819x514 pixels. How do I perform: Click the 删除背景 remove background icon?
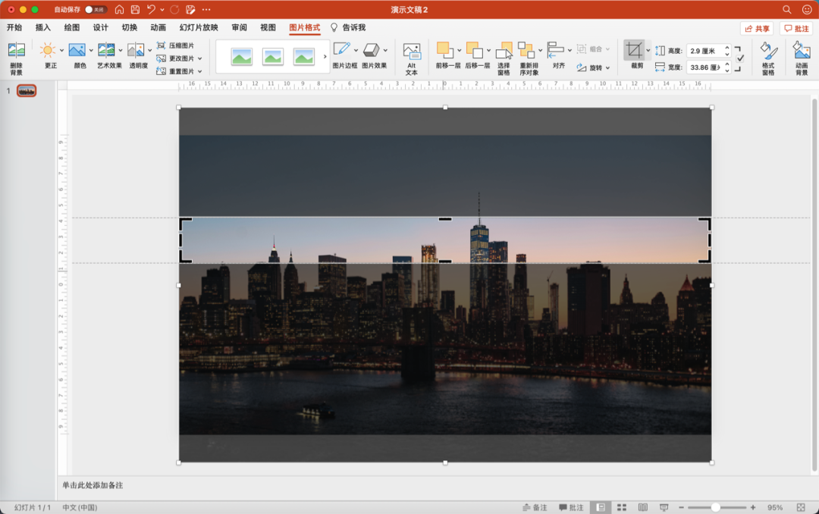pyautogui.click(x=16, y=51)
